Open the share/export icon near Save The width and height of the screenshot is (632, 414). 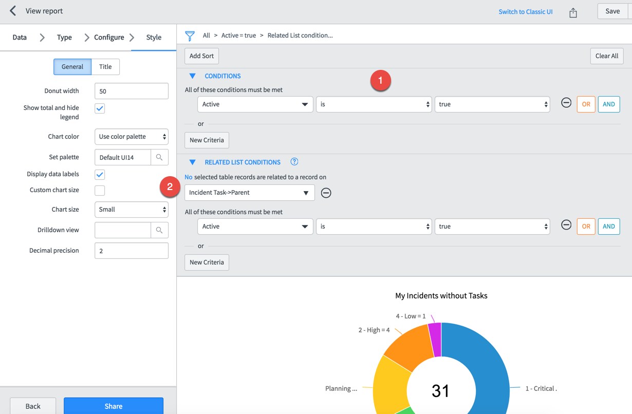pos(573,11)
